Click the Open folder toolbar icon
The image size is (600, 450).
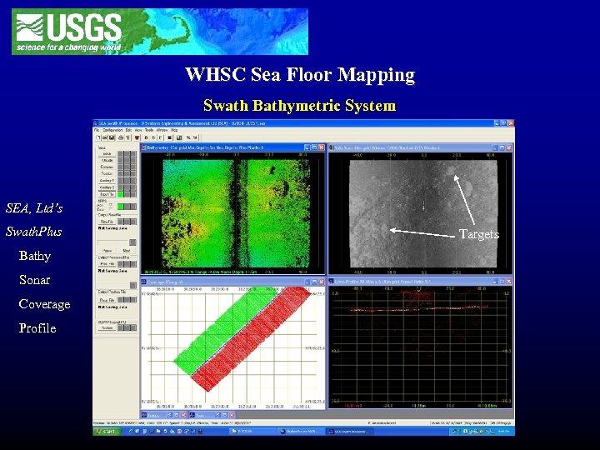point(105,137)
